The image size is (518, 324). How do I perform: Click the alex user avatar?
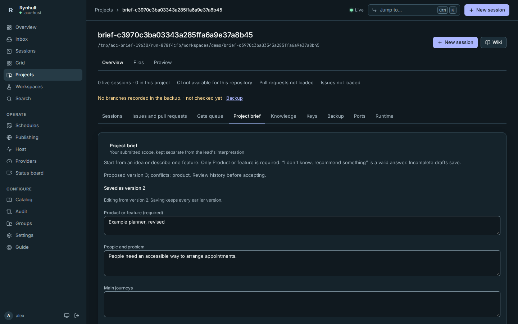pos(9,316)
